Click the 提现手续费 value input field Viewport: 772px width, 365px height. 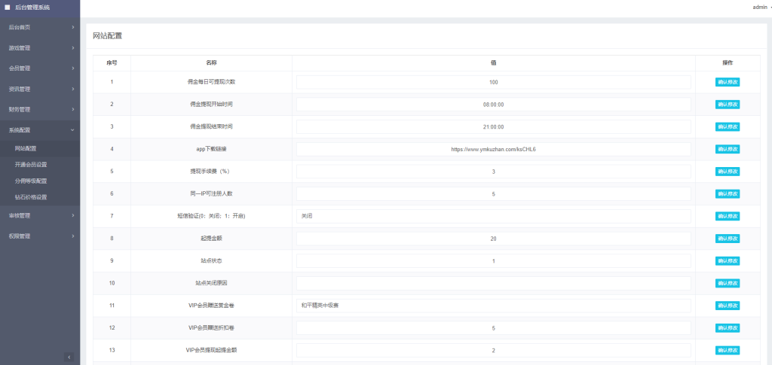[493, 172]
